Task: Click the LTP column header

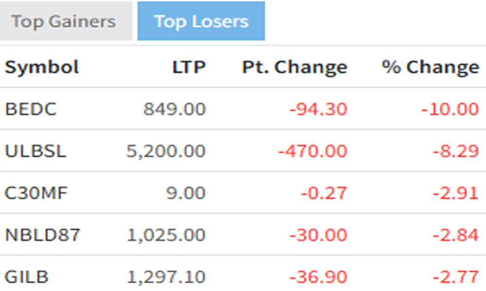Action: coord(189,67)
